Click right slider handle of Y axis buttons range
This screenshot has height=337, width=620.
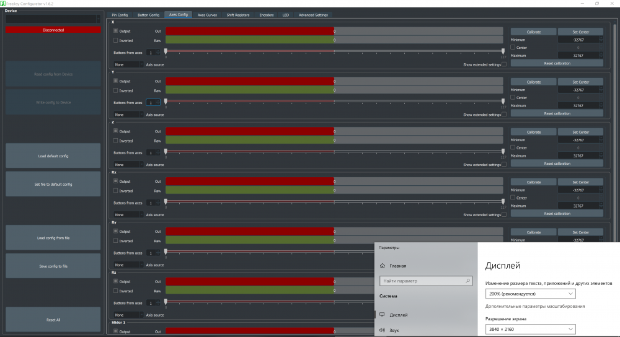click(503, 101)
